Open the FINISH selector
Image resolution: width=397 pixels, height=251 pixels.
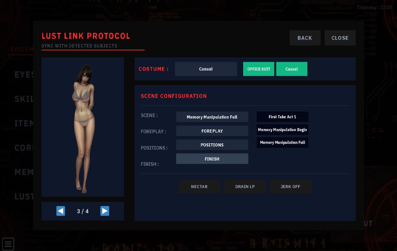click(212, 159)
